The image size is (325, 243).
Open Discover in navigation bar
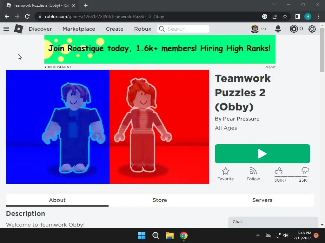pos(40,29)
